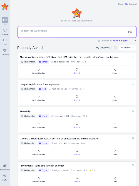The image size is (139, 186).
Task: Open the Discord link
Action: pos(131,4)
